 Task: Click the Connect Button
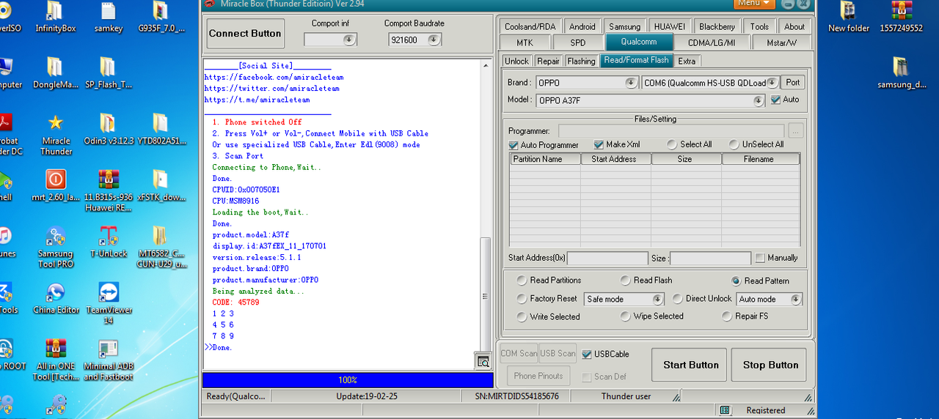(x=245, y=34)
